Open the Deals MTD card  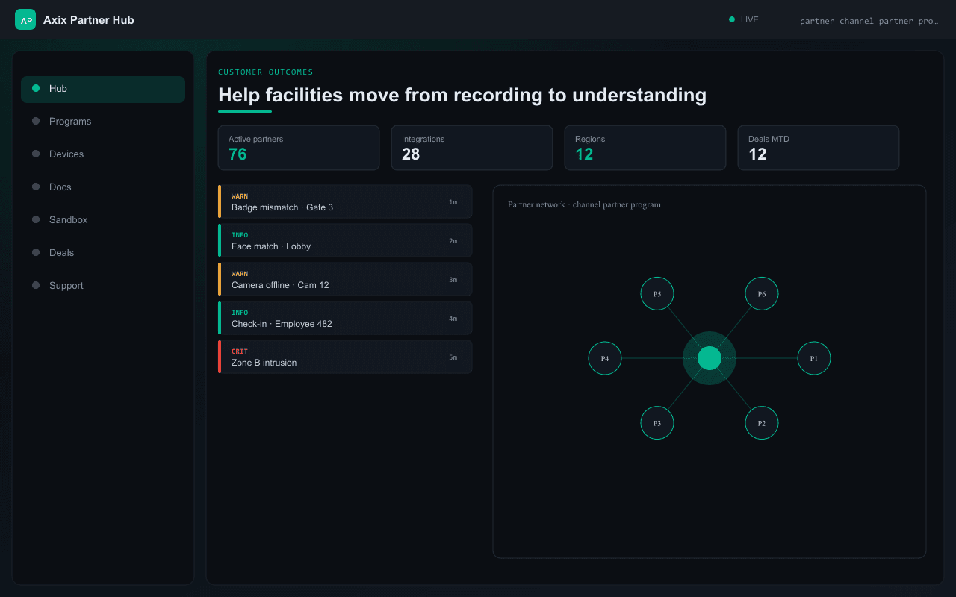coord(819,148)
